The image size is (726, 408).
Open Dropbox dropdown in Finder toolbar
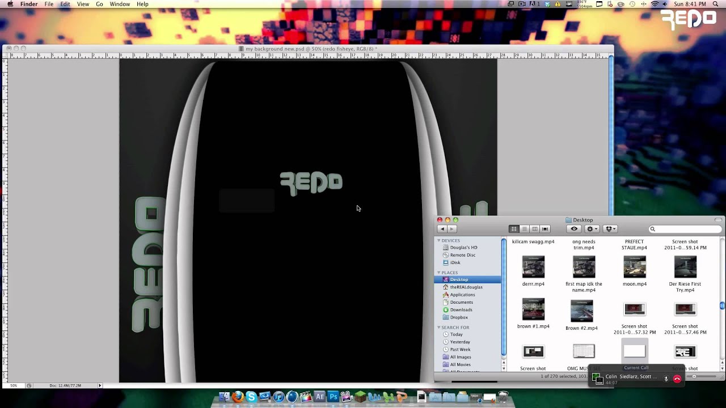point(611,229)
